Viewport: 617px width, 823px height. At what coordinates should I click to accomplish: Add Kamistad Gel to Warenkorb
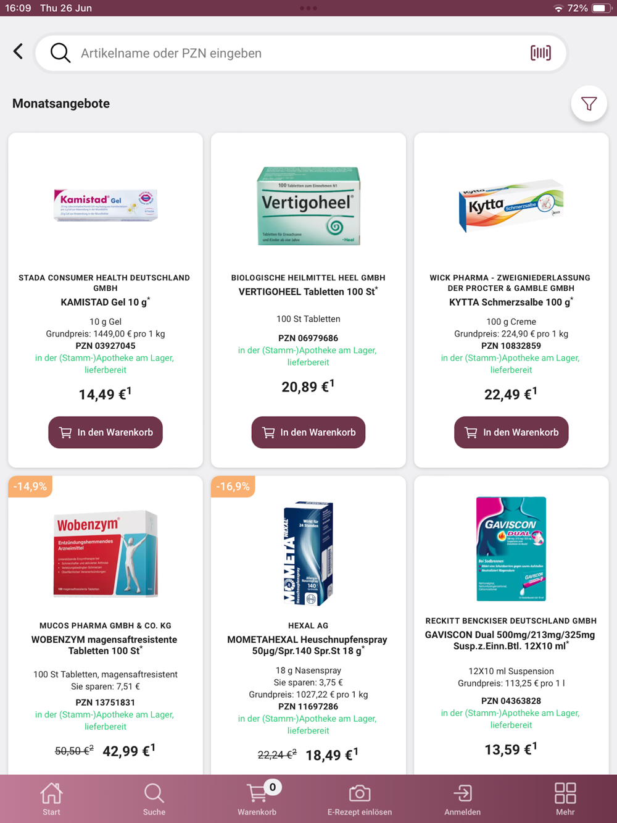pyautogui.click(x=106, y=432)
